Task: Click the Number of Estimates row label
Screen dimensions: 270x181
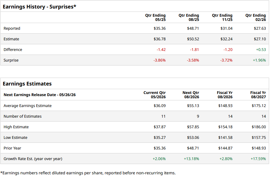Action: (22, 116)
